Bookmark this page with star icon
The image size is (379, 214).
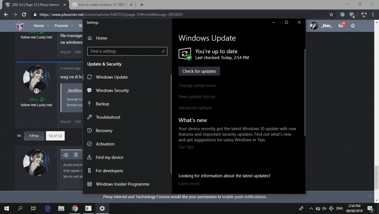tap(331, 15)
